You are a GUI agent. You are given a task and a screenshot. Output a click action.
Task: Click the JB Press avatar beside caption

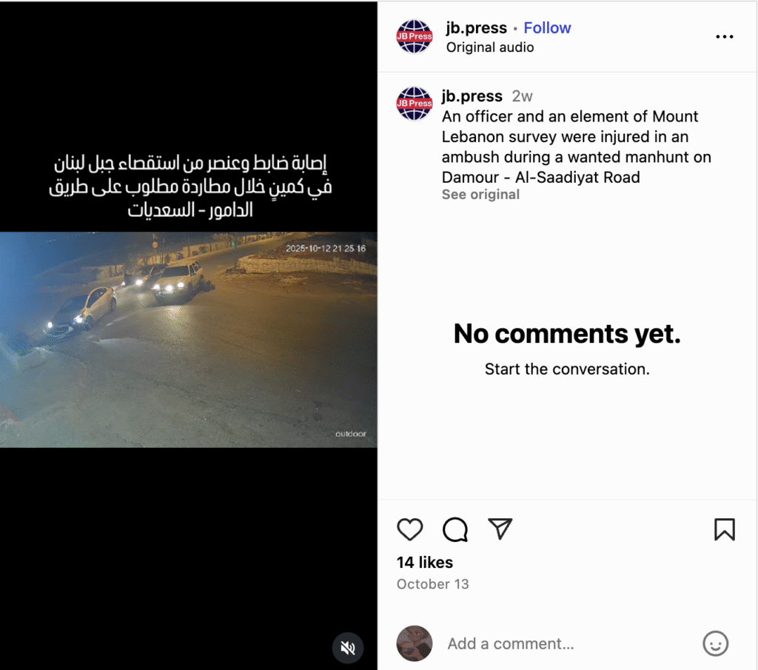[x=415, y=104]
